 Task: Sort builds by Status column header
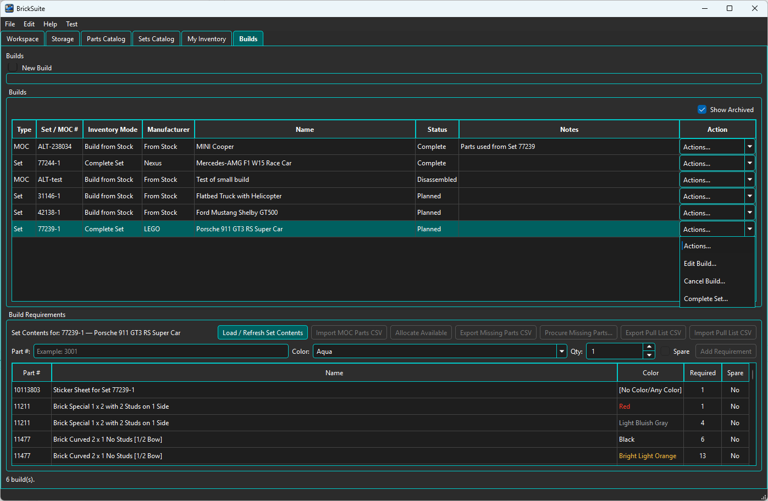437,130
